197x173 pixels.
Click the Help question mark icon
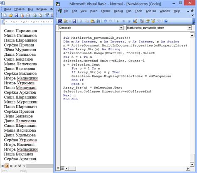click(x=166, y=21)
